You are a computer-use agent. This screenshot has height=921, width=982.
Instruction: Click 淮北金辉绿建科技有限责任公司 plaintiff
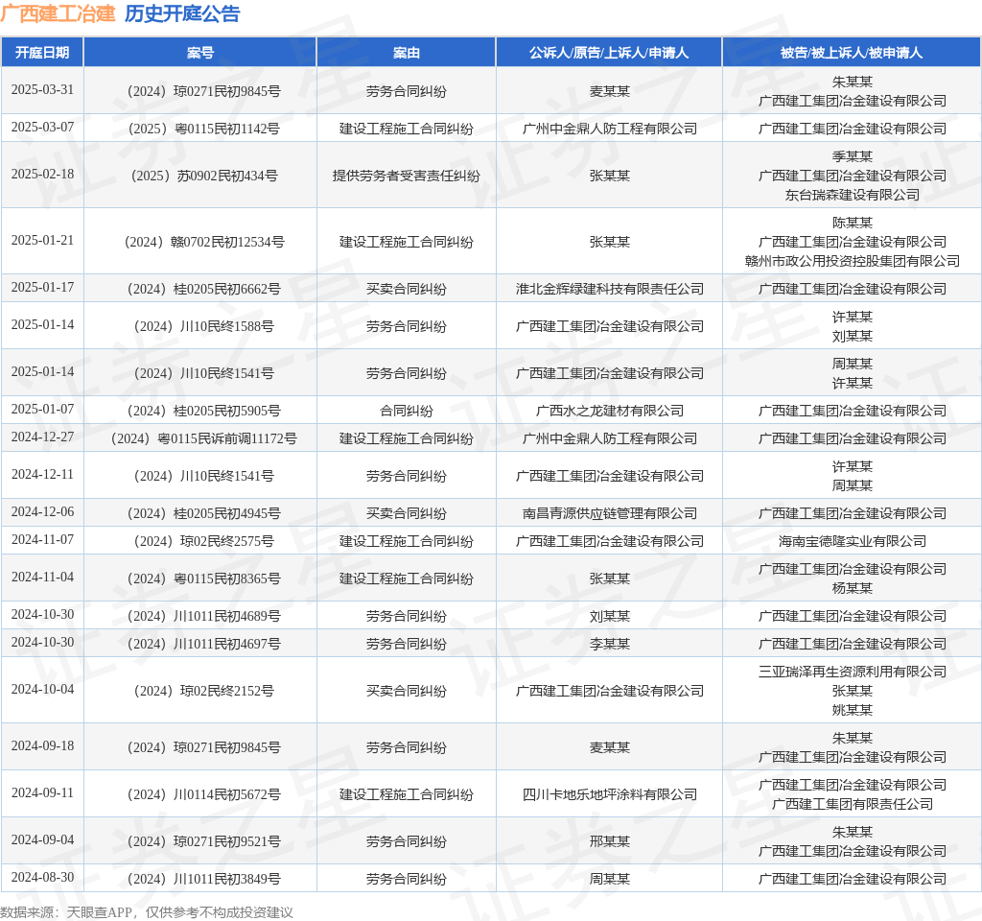pyautogui.click(x=609, y=289)
